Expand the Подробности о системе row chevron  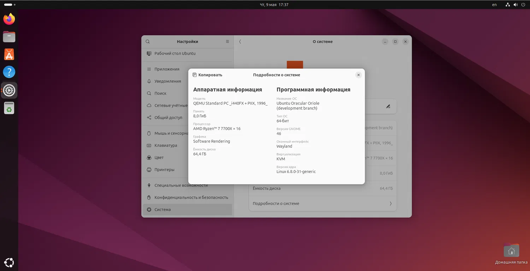point(390,204)
